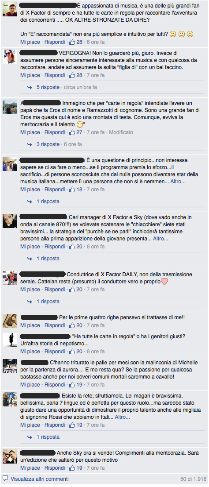Load more with 'Visualizza altri commenti'
Image resolution: width=209 pixels, height=487 pixels.
click(x=40, y=479)
